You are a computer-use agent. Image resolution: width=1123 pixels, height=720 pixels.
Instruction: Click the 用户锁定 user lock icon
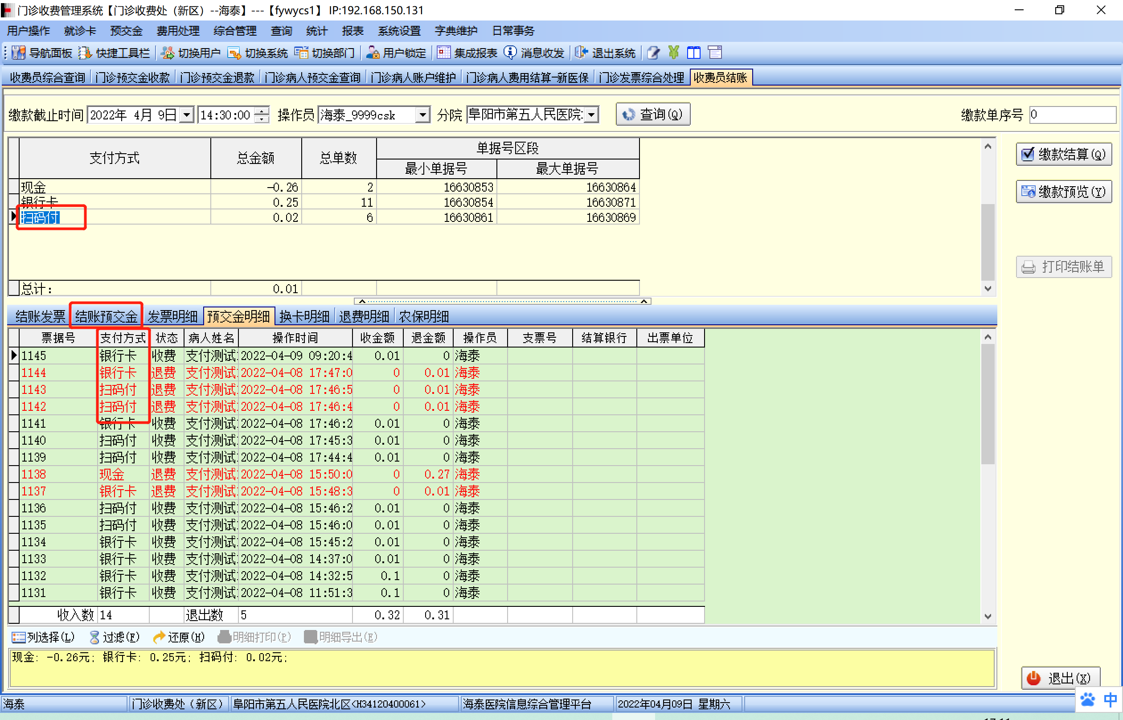372,53
